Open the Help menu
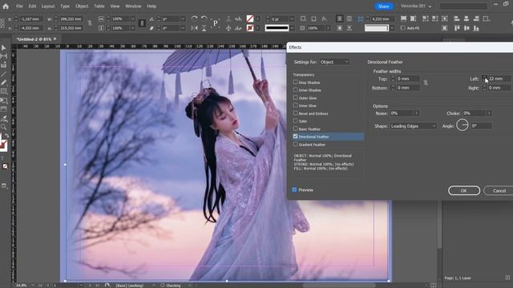Image resolution: width=513 pixels, height=288 pixels. pyautogui.click(x=151, y=6)
